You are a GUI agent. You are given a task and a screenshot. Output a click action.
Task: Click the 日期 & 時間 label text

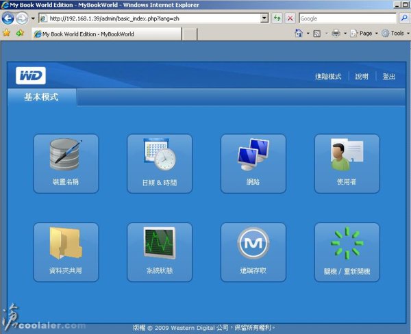click(160, 183)
